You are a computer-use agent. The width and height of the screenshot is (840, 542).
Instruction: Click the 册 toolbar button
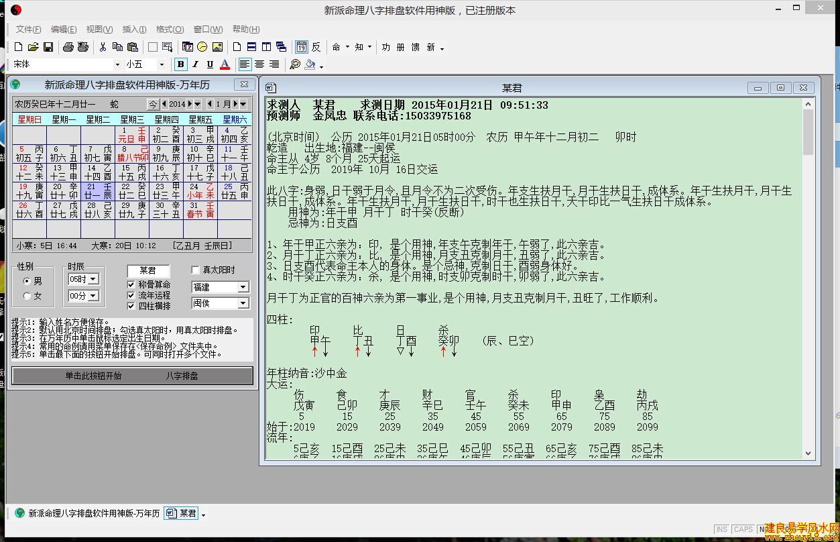pos(400,47)
